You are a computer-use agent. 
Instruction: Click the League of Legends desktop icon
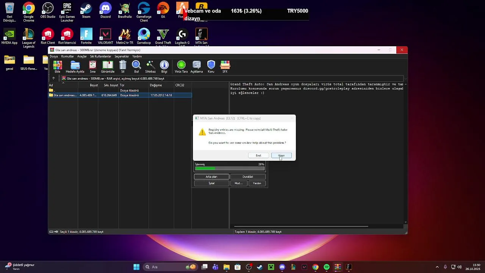[x=29, y=38]
